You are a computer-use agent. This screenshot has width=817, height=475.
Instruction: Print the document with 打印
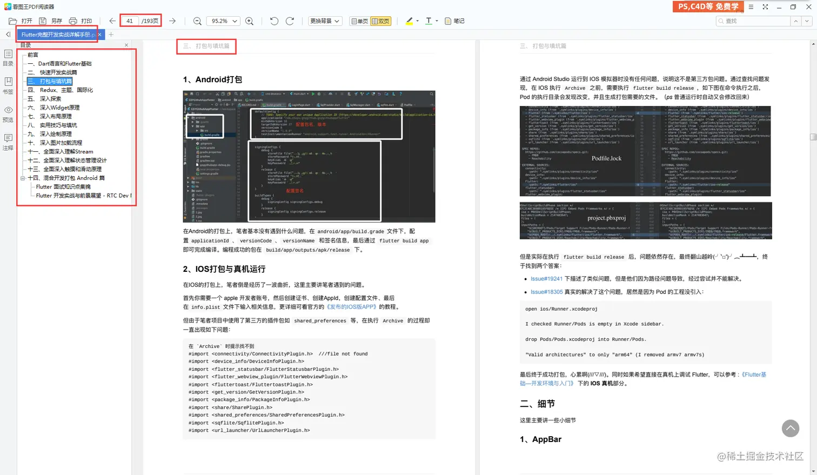click(80, 21)
